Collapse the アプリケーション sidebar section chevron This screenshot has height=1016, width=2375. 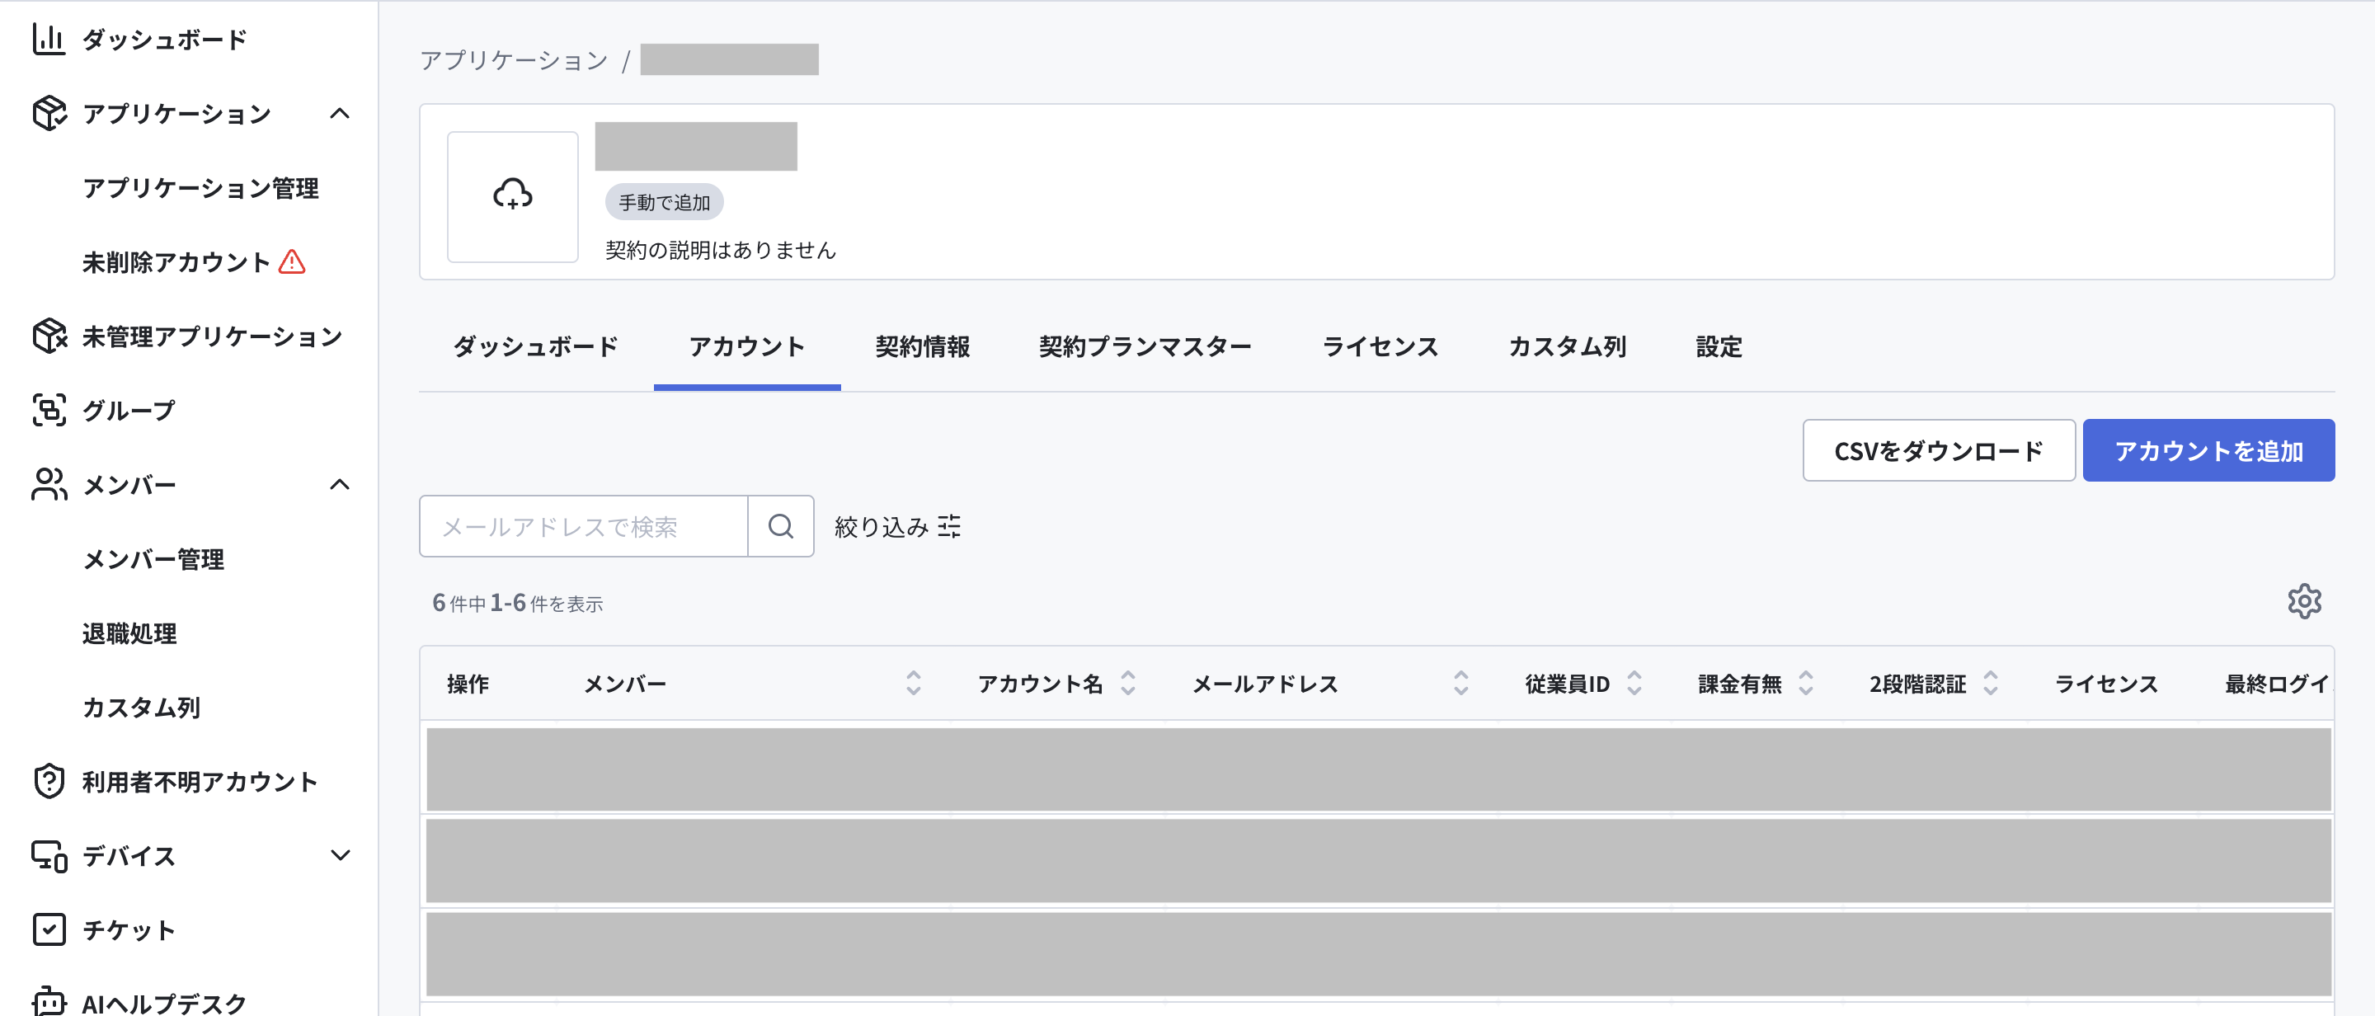pyautogui.click(x=339, y=114)
